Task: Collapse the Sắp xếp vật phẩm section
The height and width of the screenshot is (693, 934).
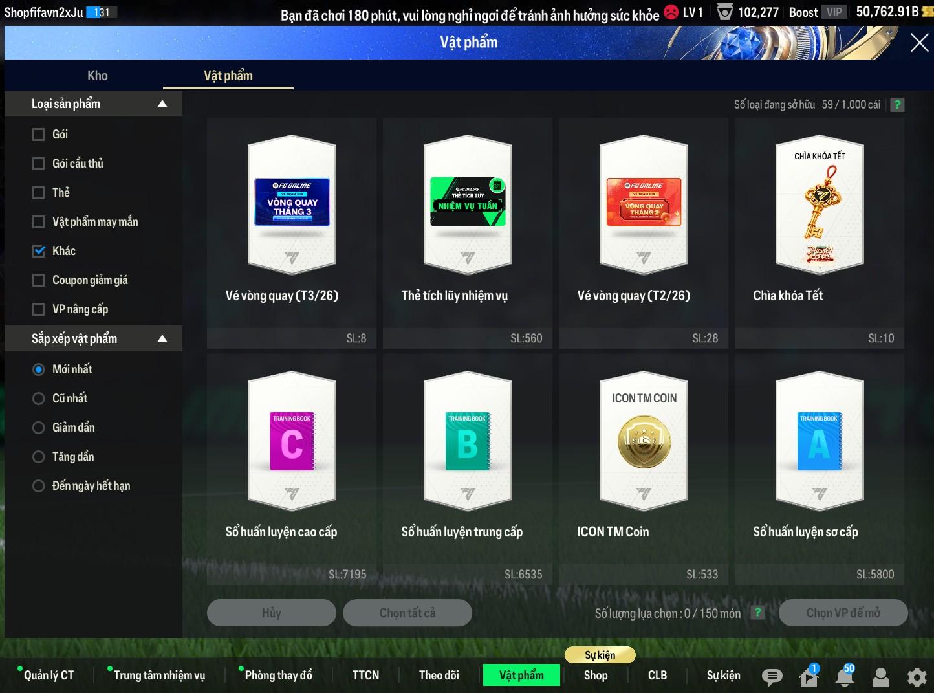Action: point(162,339)
